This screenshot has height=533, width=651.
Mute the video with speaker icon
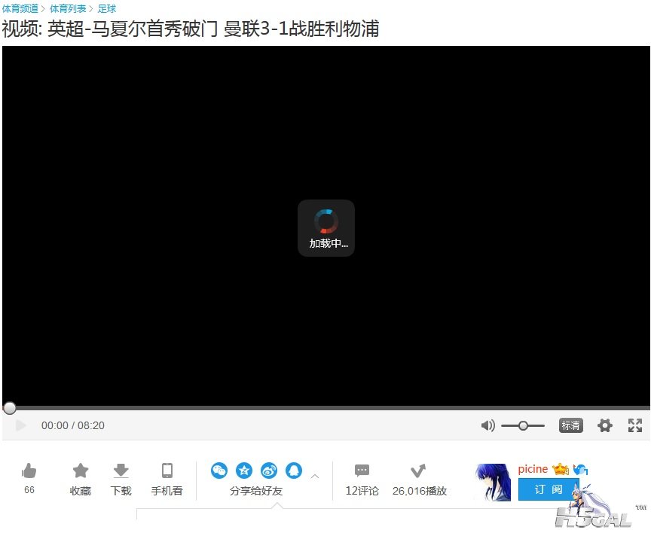(487, 425)
